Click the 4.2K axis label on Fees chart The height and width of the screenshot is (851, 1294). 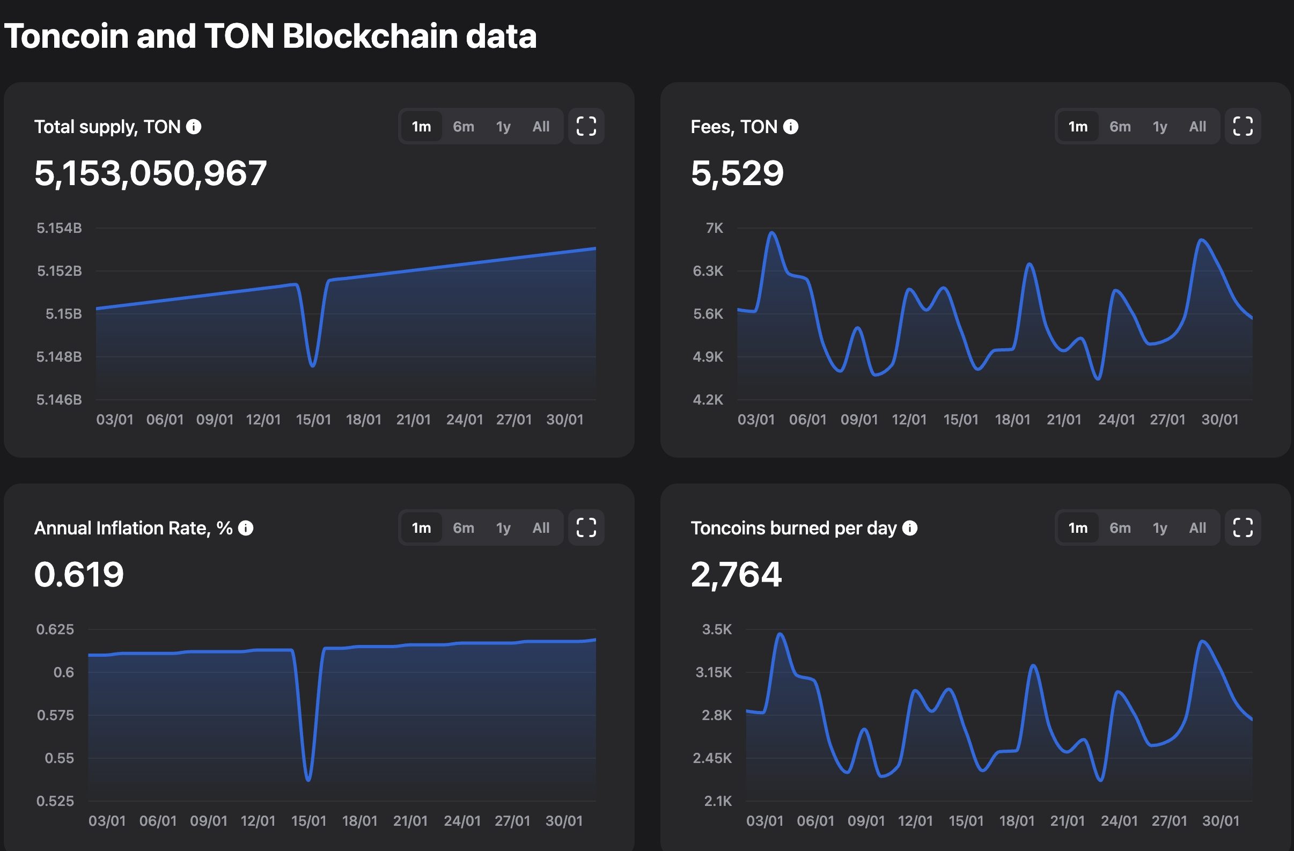[708, 400]
